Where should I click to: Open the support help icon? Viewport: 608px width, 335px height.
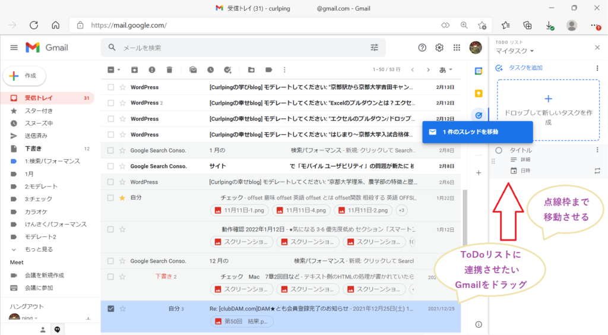tap(422, 48)
